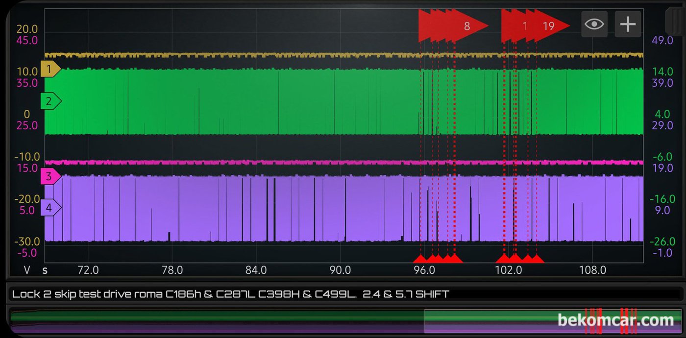686x338 pixels.
Task: Click the plus add button
Action: pyautogui.click(x=628, y=24)
